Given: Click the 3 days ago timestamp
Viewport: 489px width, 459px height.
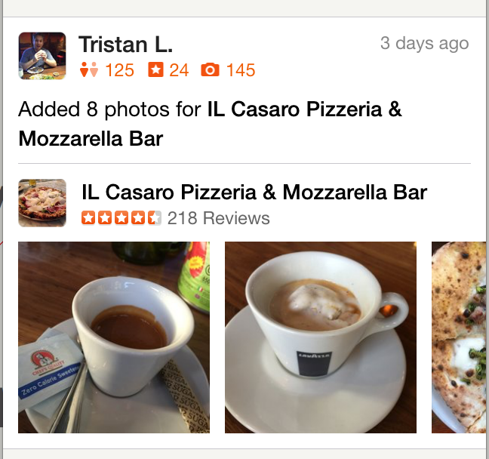Looking at the screenshot, I should (424, 44).
